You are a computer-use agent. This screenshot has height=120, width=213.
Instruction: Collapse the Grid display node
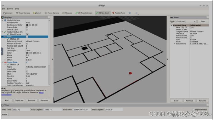[x=2, y=37]
